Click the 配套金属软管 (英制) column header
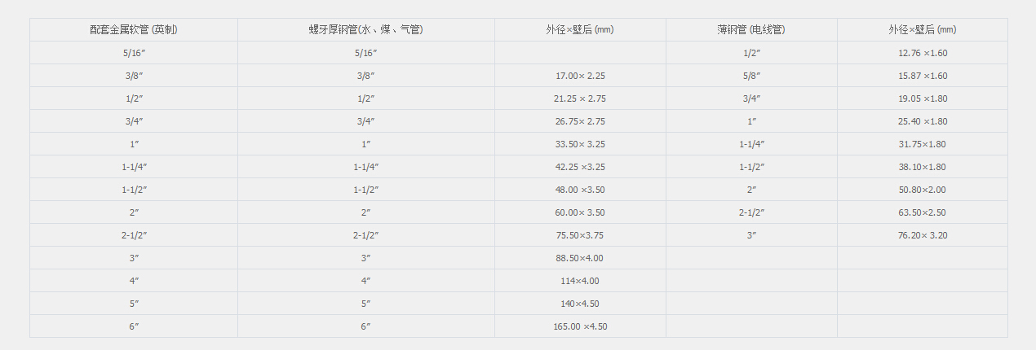 pos(134,30)
